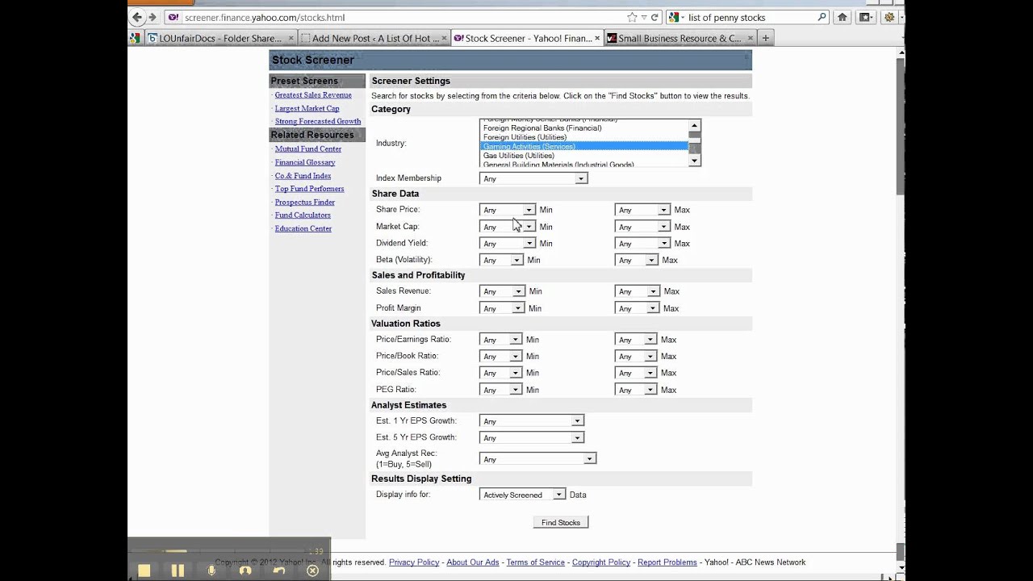The image size is (1033, 581).
Task: Click the search magnifier icon
Action: tap(822, 17)
